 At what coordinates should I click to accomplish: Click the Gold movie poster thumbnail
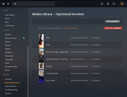pyautogui.click(x=41, y=45)
